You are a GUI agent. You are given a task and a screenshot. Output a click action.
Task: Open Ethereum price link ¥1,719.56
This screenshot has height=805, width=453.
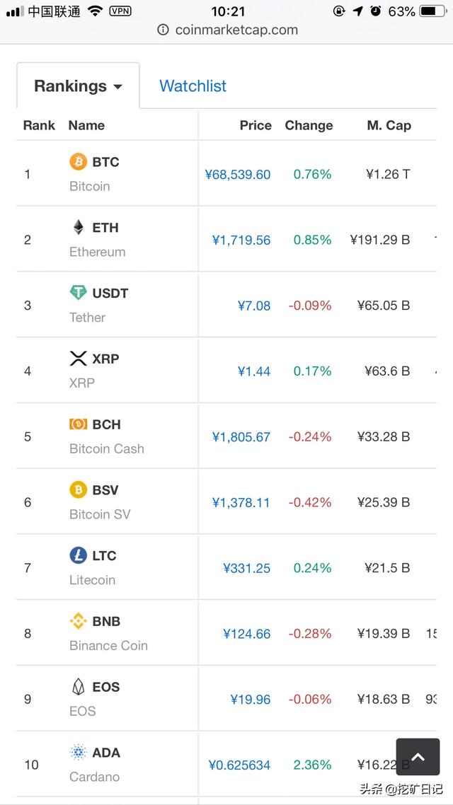point(241,241)
